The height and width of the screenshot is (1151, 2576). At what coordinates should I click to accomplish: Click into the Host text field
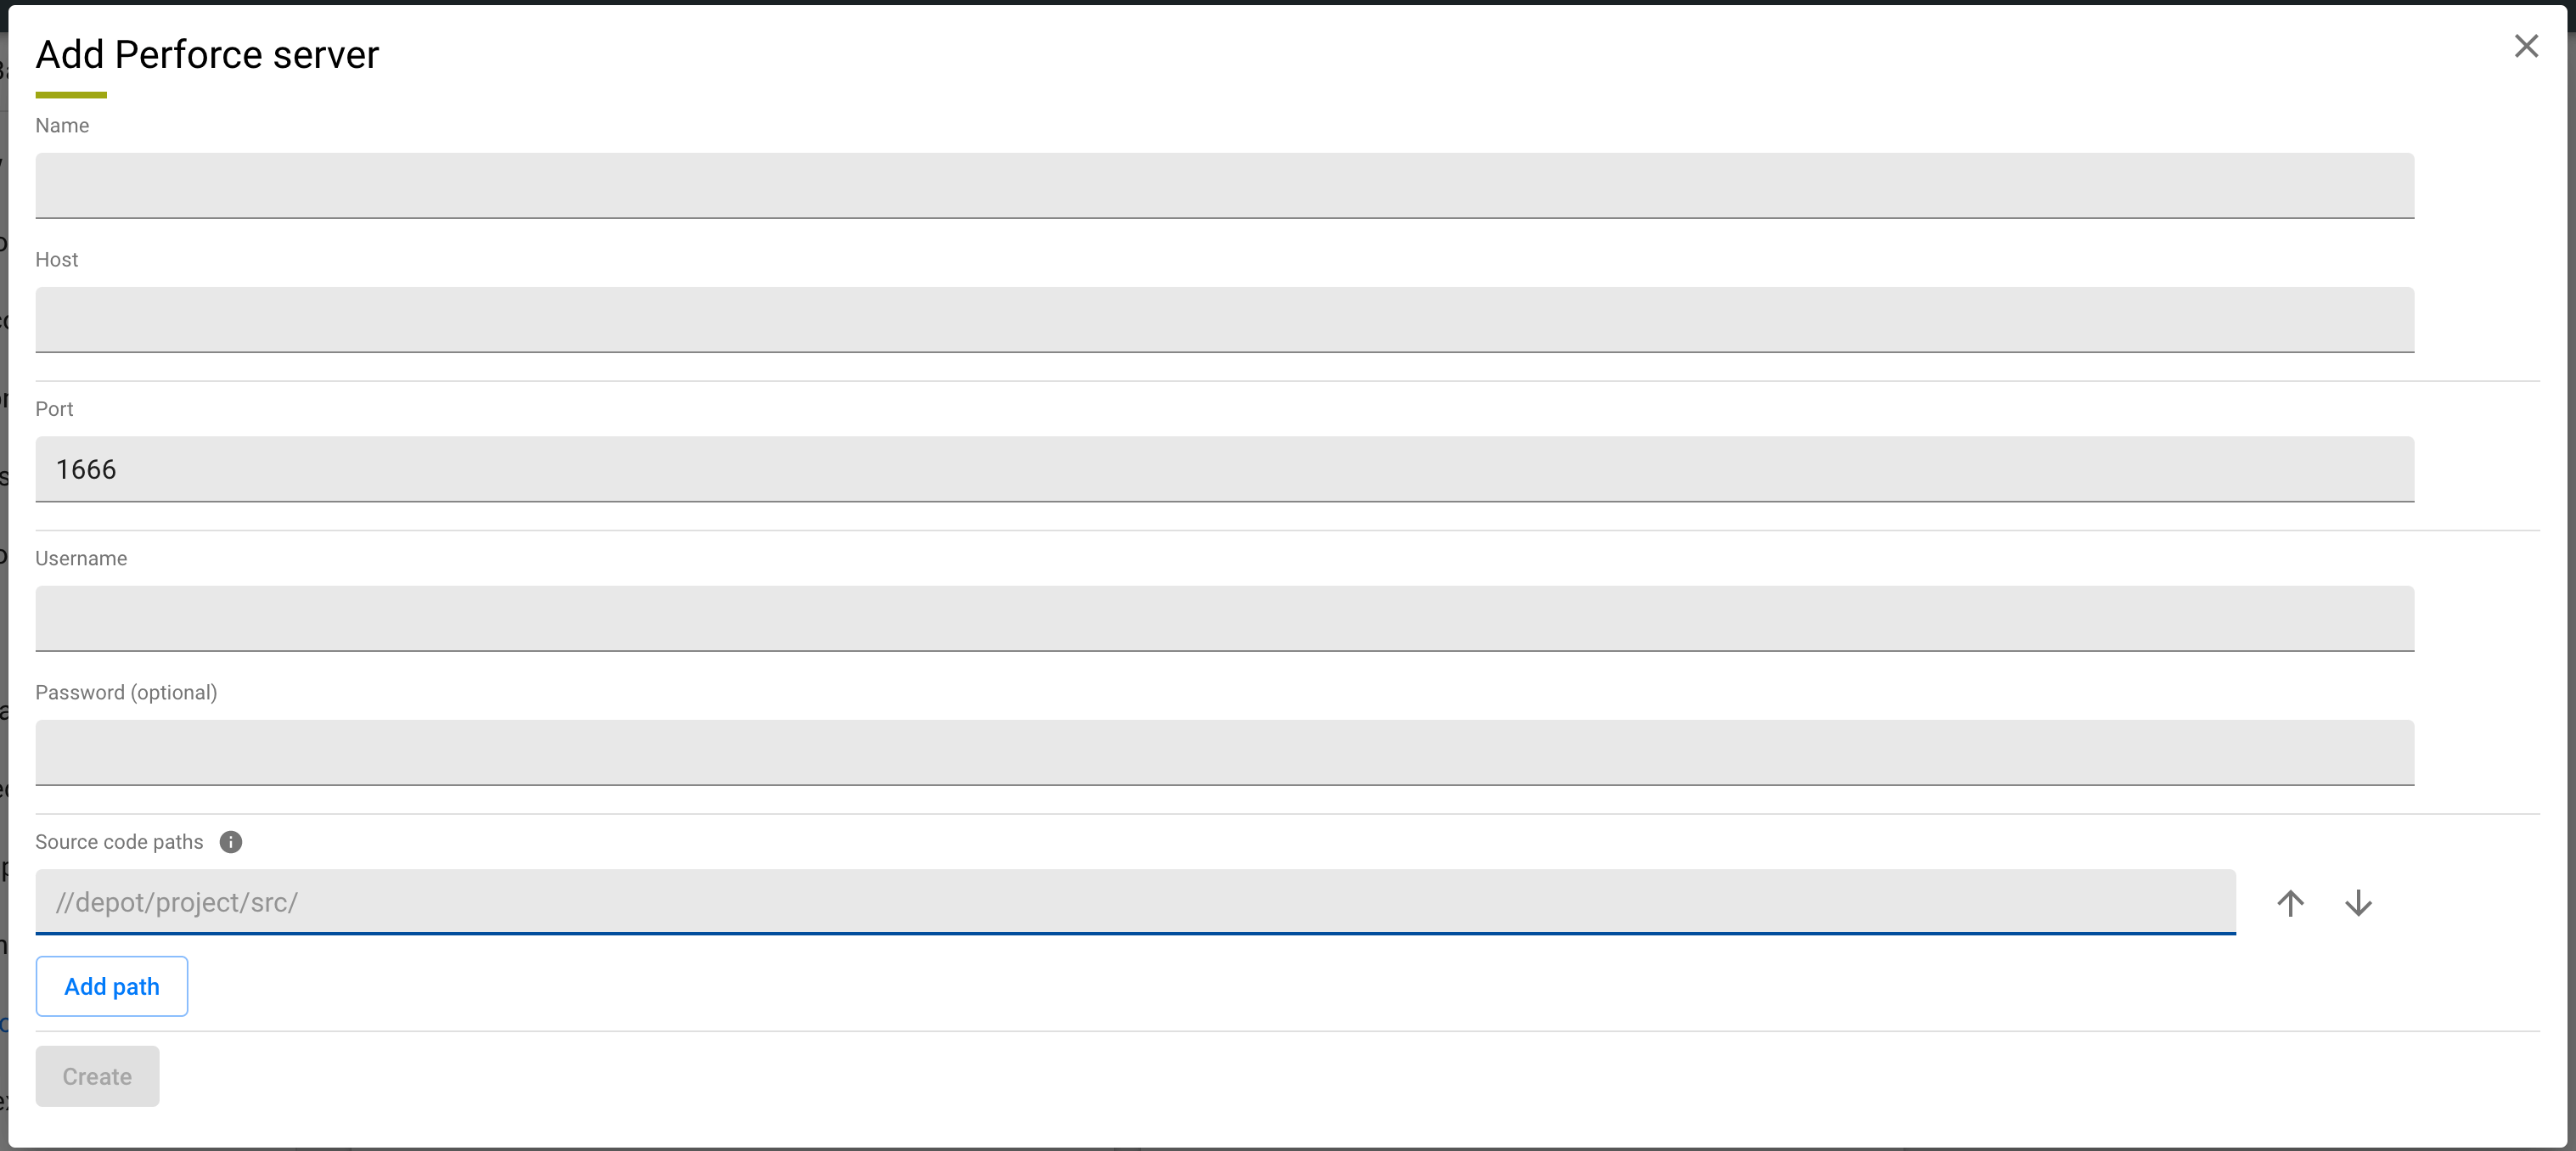(x=1224, y=319)
